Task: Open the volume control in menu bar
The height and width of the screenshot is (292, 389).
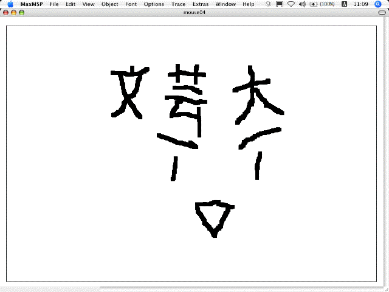Action: pos(302,4)
